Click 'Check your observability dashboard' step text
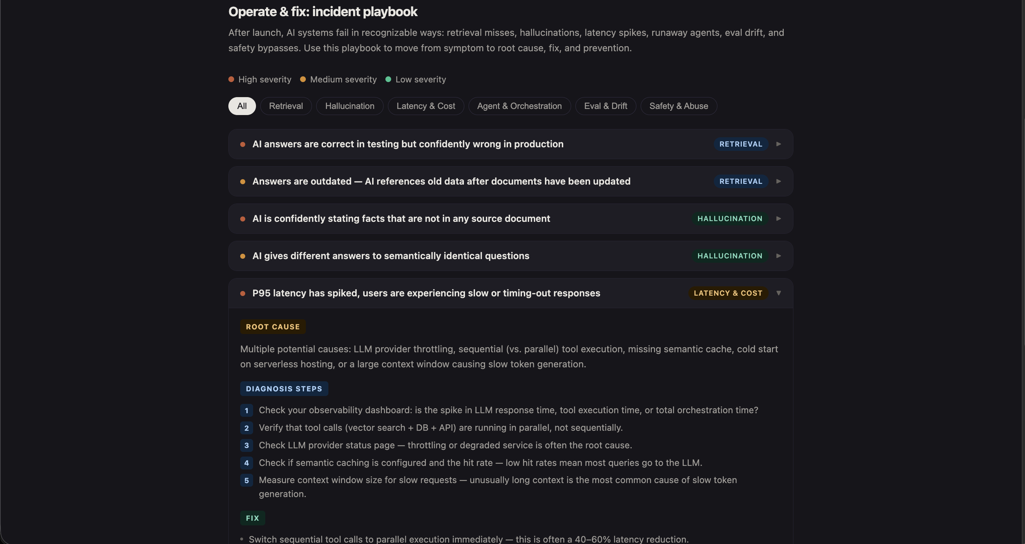Image resolution: width=1025 pixels, height=544 pixels. click(x=508, y=410)
